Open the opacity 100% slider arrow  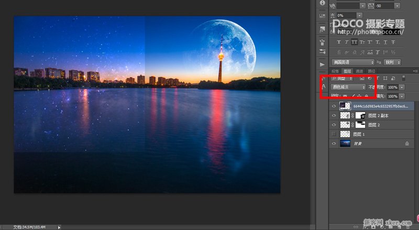pos(402,87)
